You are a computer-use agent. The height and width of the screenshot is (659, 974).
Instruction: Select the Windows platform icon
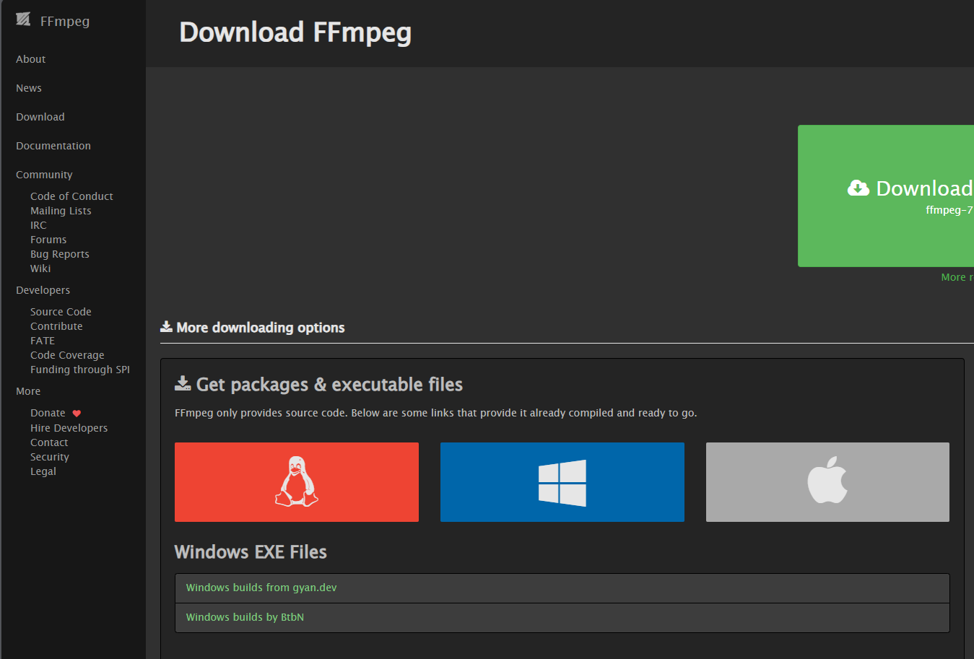[562, 481]
